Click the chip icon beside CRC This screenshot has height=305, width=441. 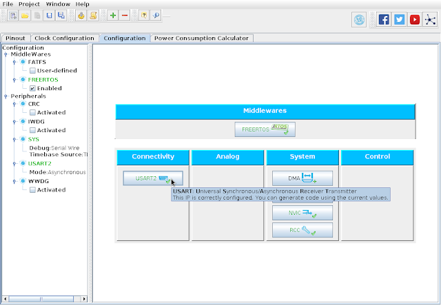23,104
